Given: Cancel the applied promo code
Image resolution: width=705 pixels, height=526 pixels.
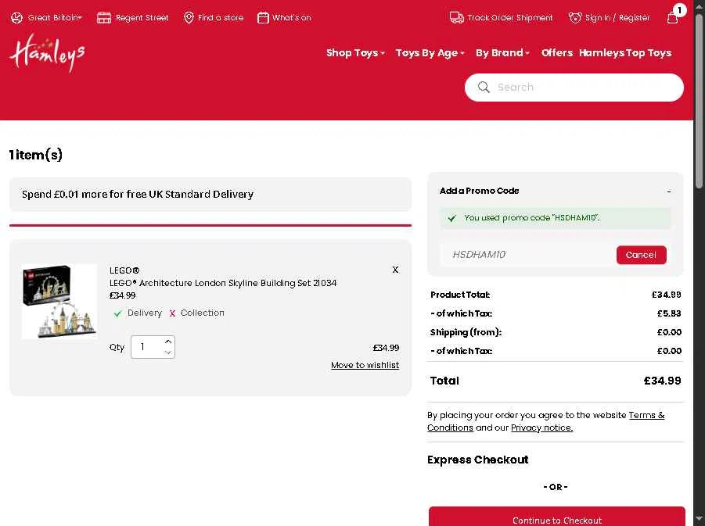Looking at the screenshot, I should pyautogui.click(x=641, y=255).
